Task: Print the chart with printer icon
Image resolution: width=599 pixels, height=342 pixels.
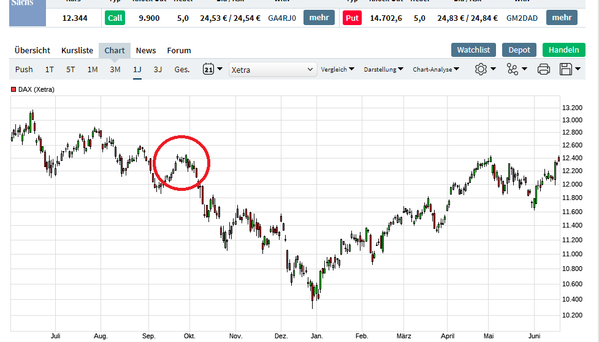Action: (544, 69)
